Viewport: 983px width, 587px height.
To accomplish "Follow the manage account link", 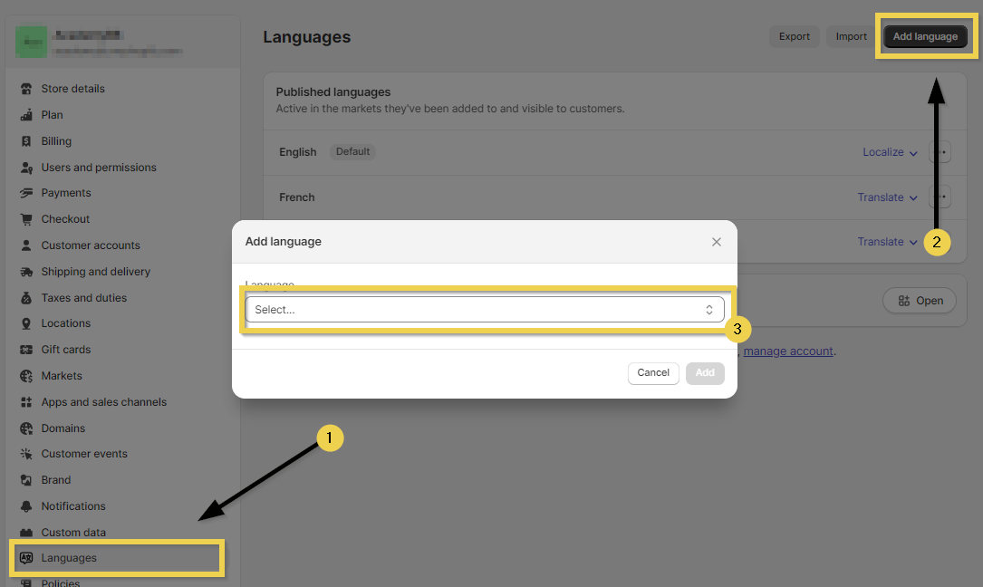I will [x=787, y=351].
